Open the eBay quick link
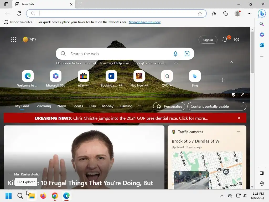 tap(84, 79)
